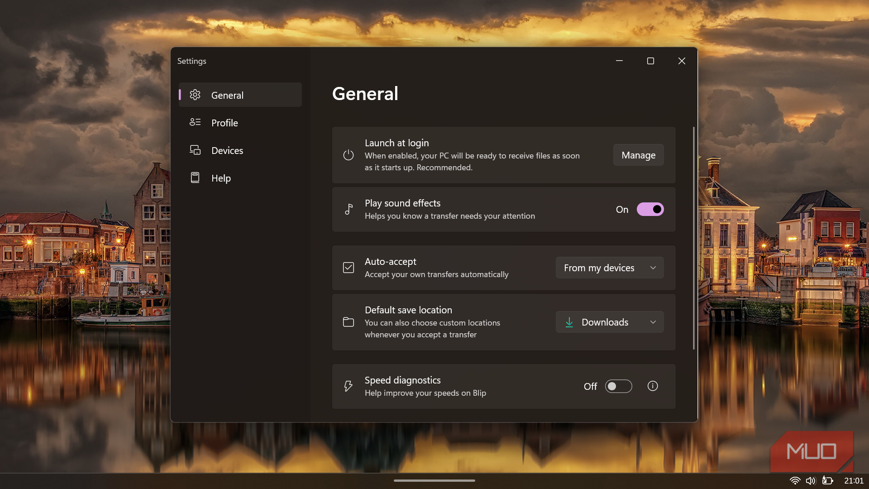Select the General section label
This screenshot has width=869, height=489.
(227, 95)
